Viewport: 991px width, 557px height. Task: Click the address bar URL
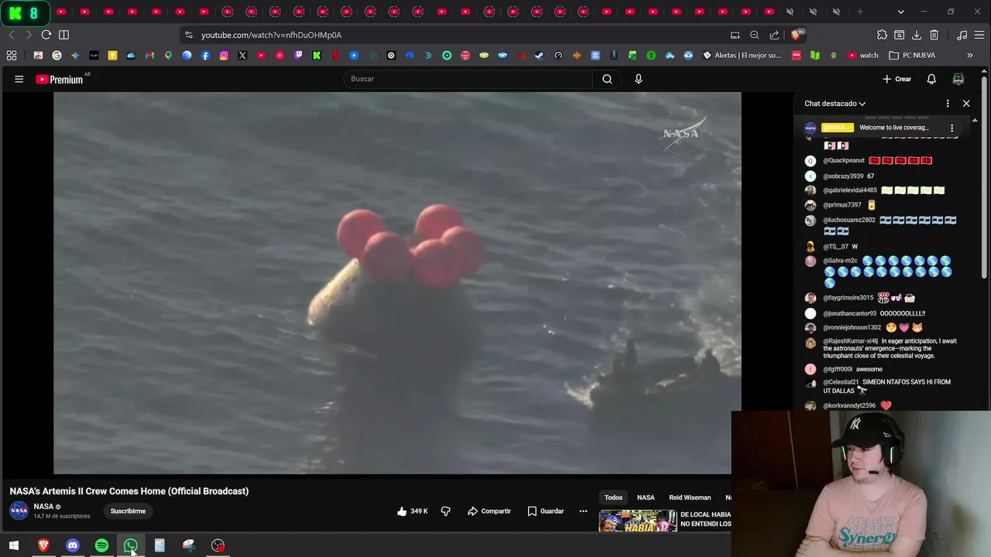pyautogui.click(x=271, y=35)
